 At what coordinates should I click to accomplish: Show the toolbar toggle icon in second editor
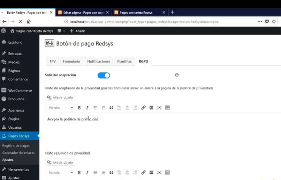pyautogui.click(x=167, y=173)
